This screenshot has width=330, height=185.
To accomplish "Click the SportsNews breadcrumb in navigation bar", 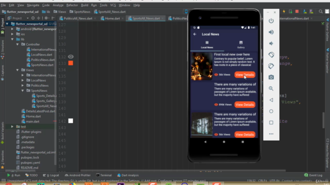I will click(x=80, y=12).
